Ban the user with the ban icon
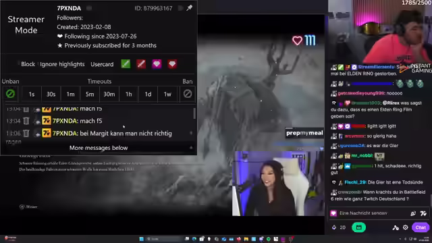 [188, 94]
